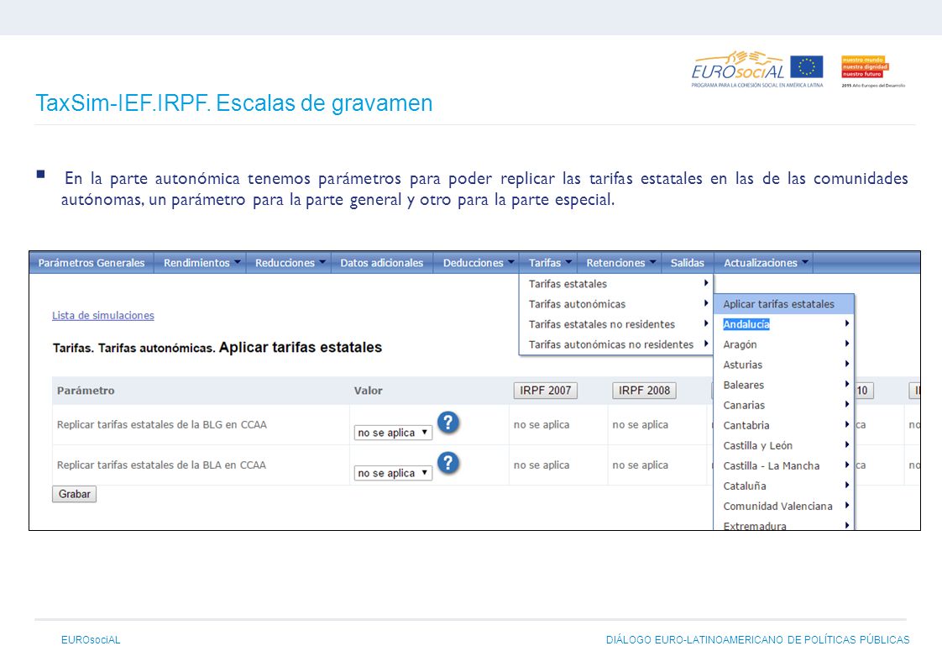Expand Retenciones menu

pyautogui.click(x=620, y=263)
